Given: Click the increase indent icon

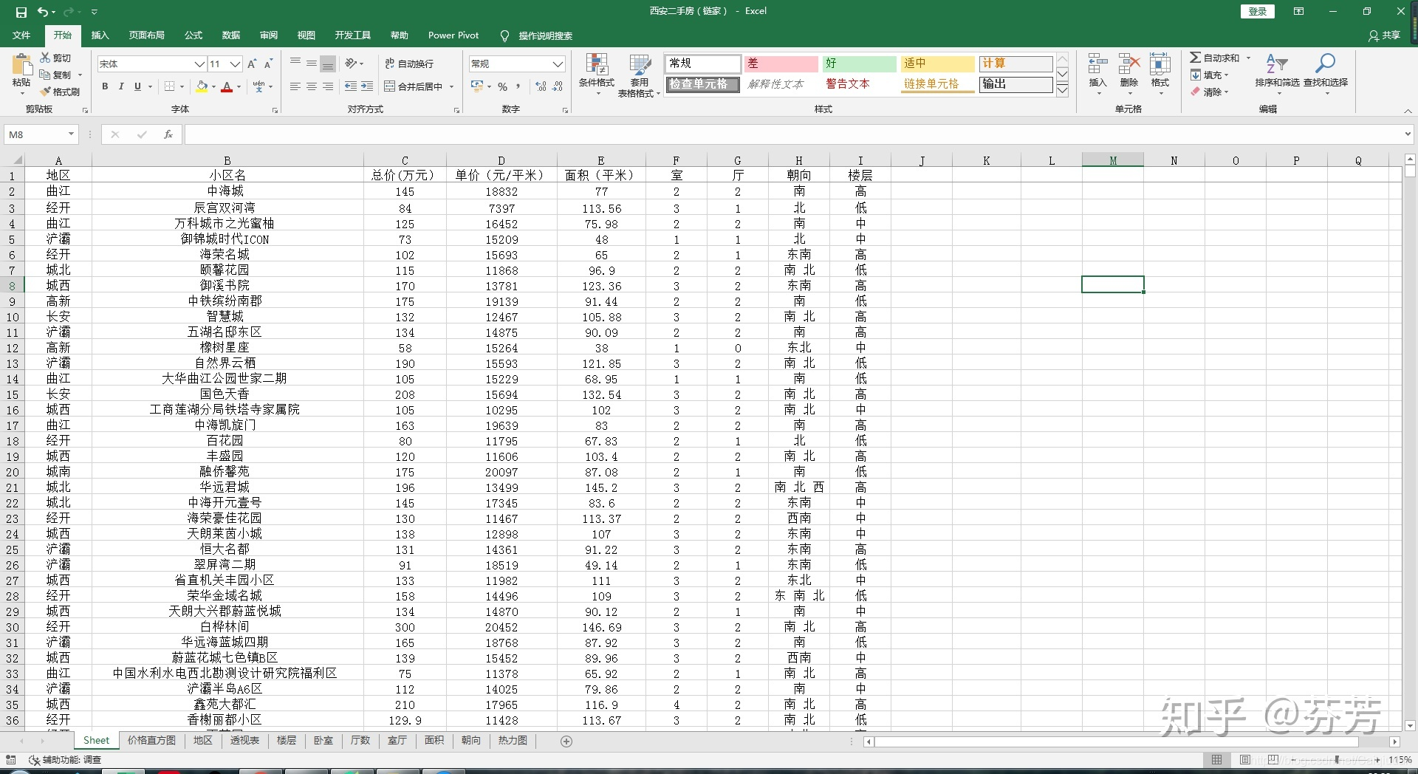Looking at the screenshot, I should coord(367,86).
